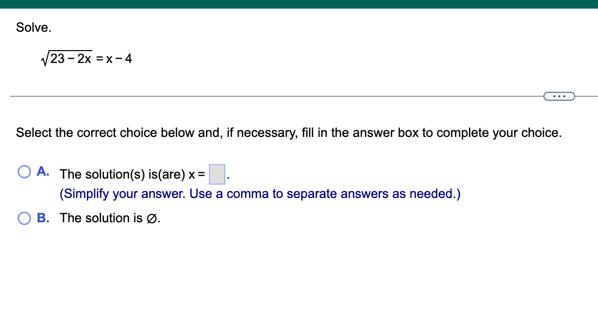Screen dimensions: 598x324
Task: Click the Solve heading
Action: 33,27
